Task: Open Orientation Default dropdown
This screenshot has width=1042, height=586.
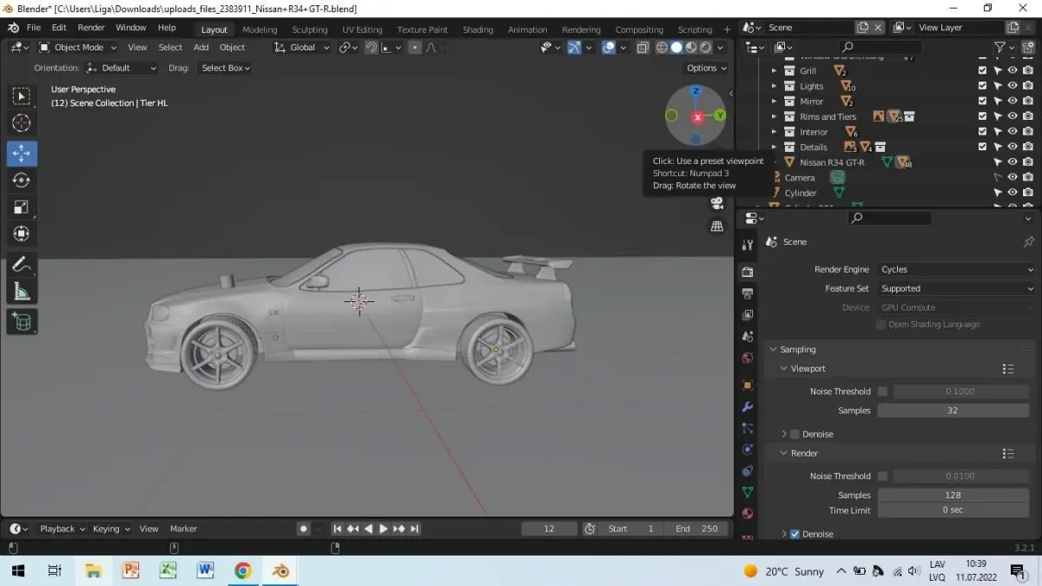Action: [x=122, y=68]
